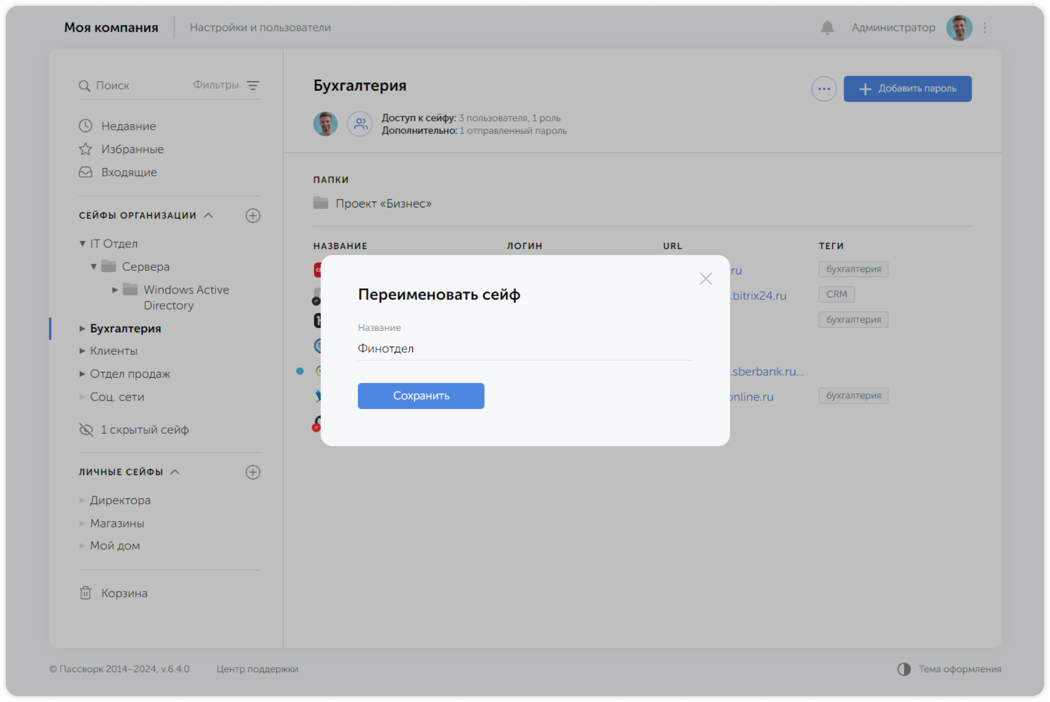Click the filters icon next to Фильтры
1050x702 pixels.
[253, 85]
